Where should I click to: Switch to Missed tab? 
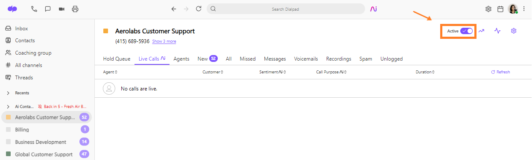click(x=248, y=59)
